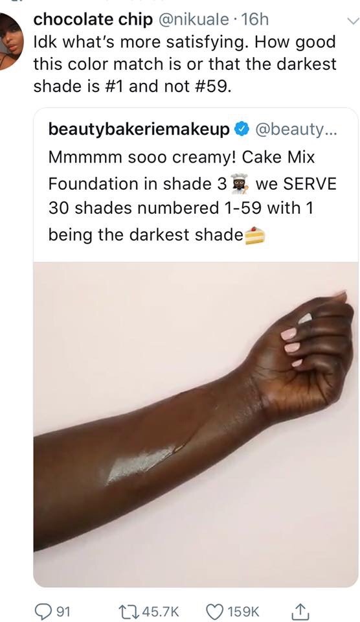This screenshot has width=360, height=622.
Task: Tap the chef emoji after shade 3
Action: point(240,183)
